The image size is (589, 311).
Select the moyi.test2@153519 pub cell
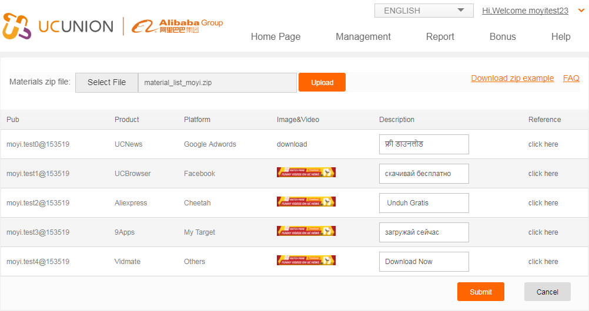pyautogui.click(x=38, y=202)
